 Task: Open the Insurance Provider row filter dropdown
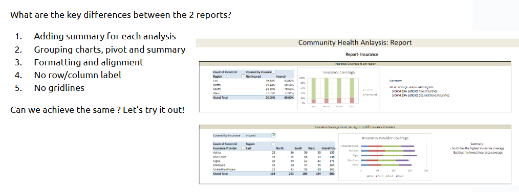point(244,149)
